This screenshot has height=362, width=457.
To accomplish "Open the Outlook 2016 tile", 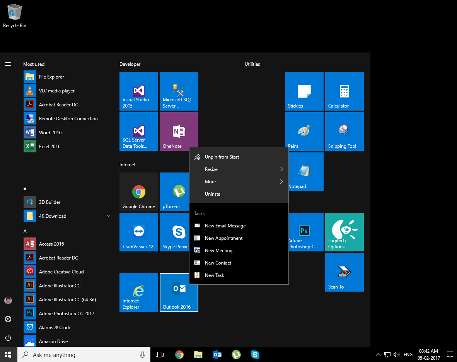I will coord(179,292).
